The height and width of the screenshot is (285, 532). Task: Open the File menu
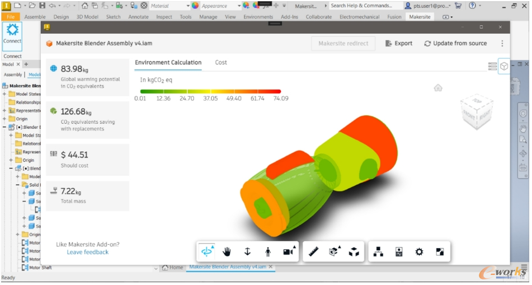(x=11, y=17)
